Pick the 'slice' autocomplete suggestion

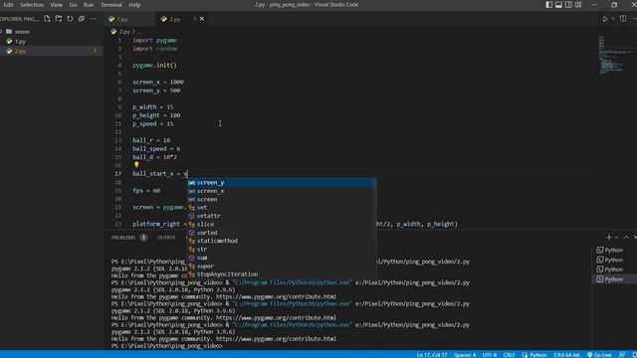(281, 224)
